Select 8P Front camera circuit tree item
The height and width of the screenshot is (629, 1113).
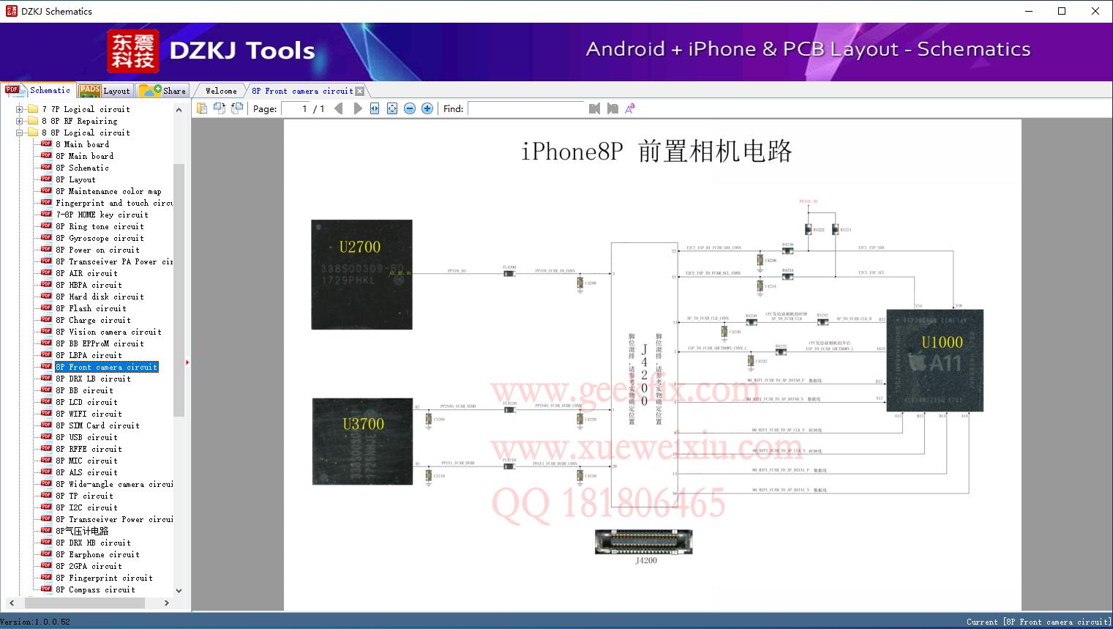[x=107, y=367]
